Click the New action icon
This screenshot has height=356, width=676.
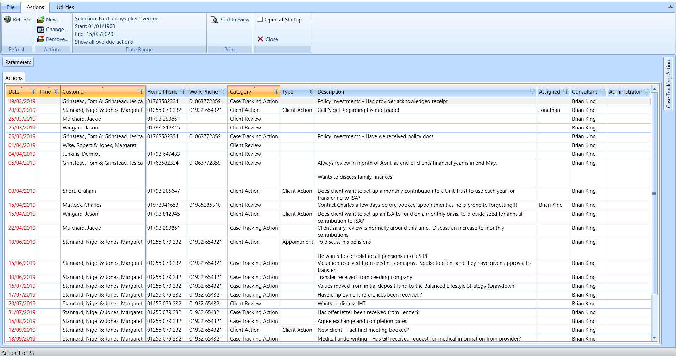[41, 20]
